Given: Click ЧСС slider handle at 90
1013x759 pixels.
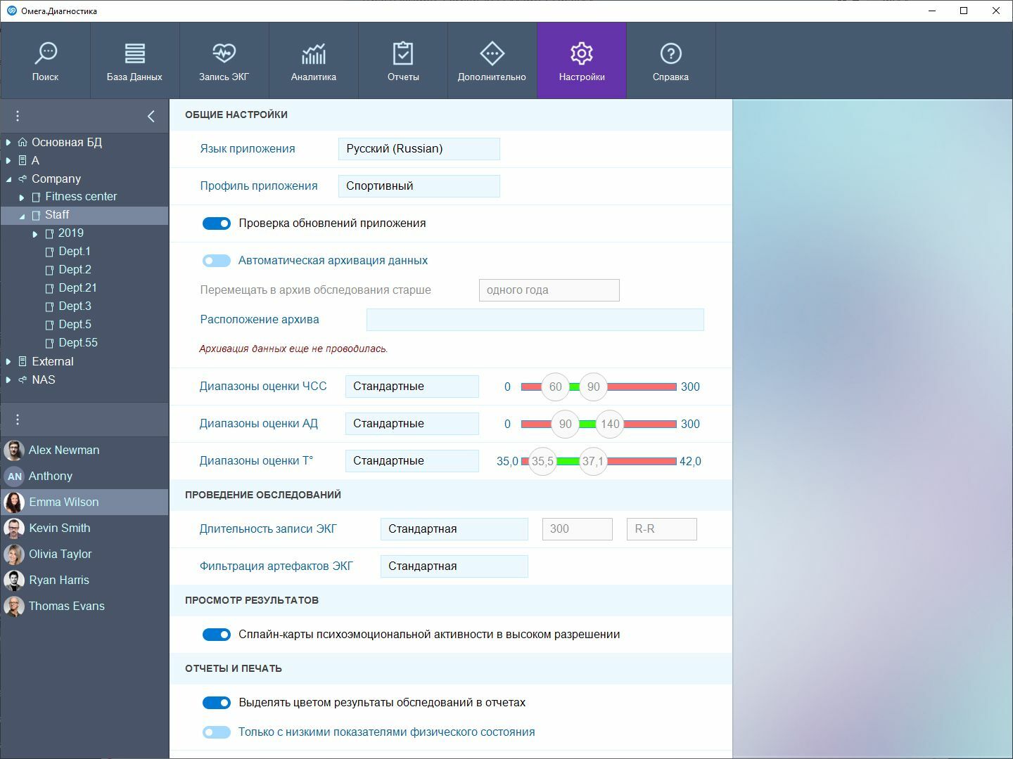Looking at the screenshot, I should coord(594,387).
